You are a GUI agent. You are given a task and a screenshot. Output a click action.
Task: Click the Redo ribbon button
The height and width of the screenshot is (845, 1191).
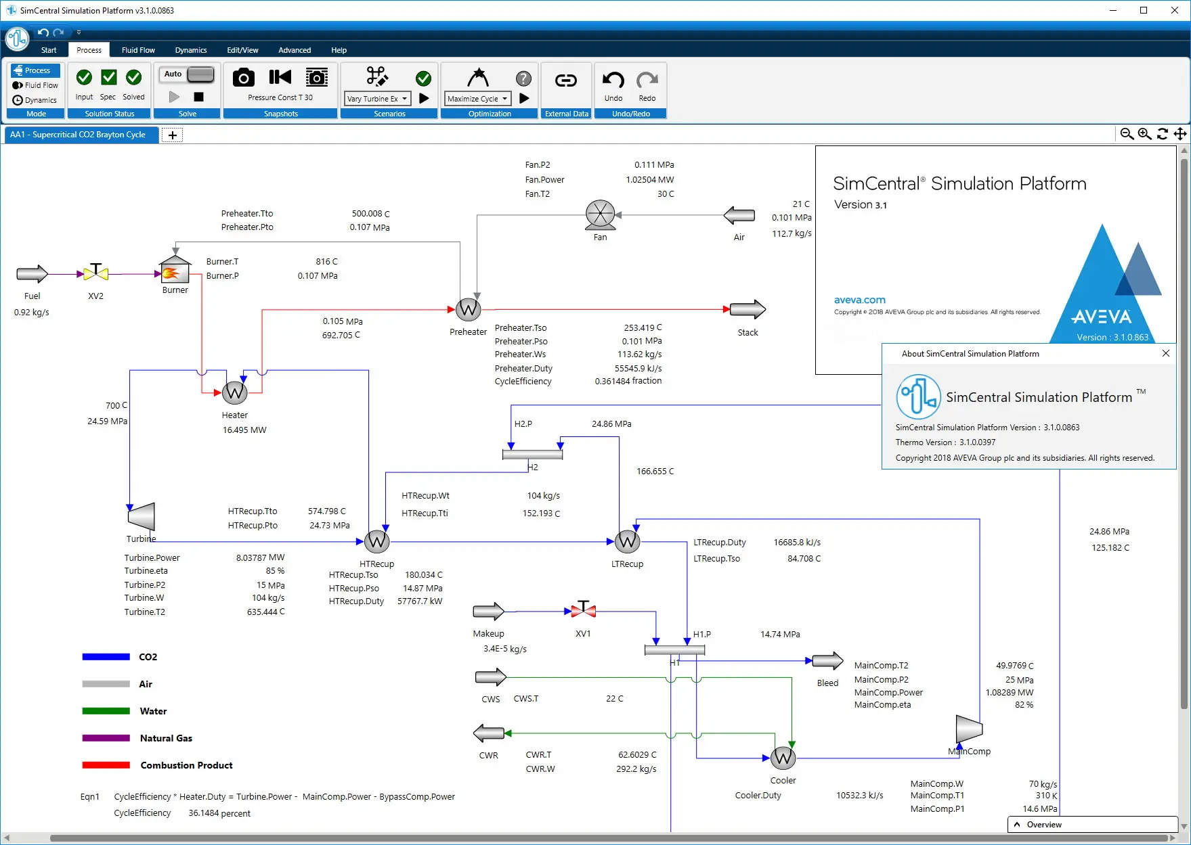coord(647,85)
